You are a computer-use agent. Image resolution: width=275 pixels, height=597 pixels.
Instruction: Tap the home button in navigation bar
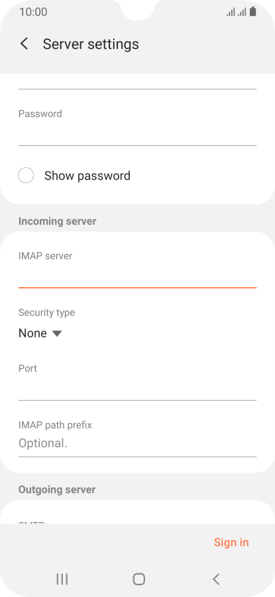click(x=139, y=579)
